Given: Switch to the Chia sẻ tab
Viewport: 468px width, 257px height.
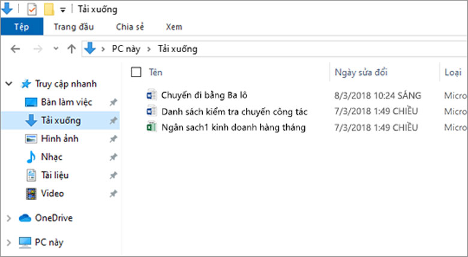Looking at the screenshot, I should (x=130, y=27).
